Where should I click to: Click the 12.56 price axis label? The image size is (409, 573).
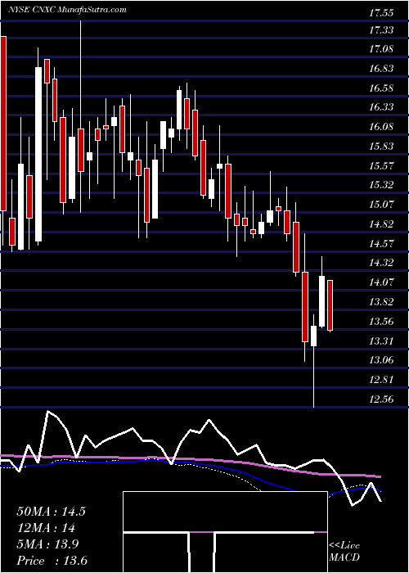coord(381,399)
